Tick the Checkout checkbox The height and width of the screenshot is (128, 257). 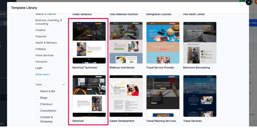click(x=37, y=104)
